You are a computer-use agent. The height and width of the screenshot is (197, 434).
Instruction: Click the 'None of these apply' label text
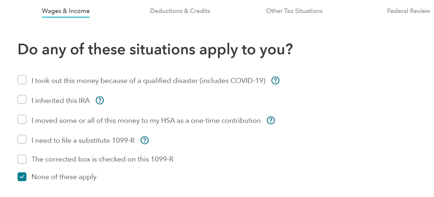(64, 177)
